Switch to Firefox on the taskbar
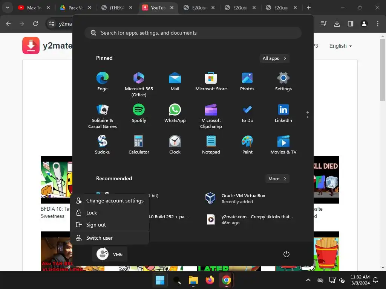This screenshot has width=386, height=289. pyautogui.click(x=210, y=280)
